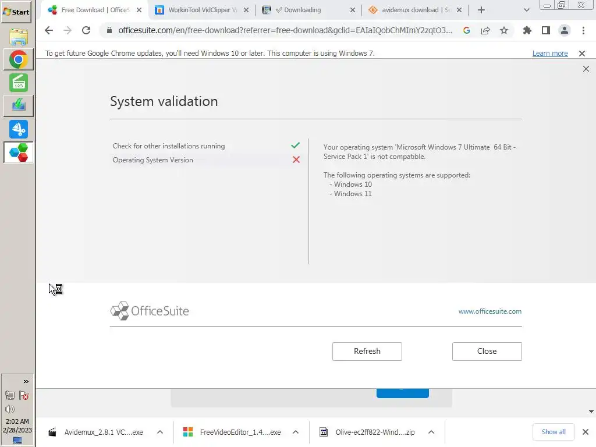Switch to the avidemux download tab
The width and height of the screenshot is (596, 447).
416,10
